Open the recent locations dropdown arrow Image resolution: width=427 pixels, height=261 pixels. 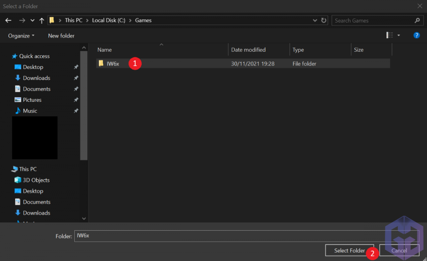(32, 21)
